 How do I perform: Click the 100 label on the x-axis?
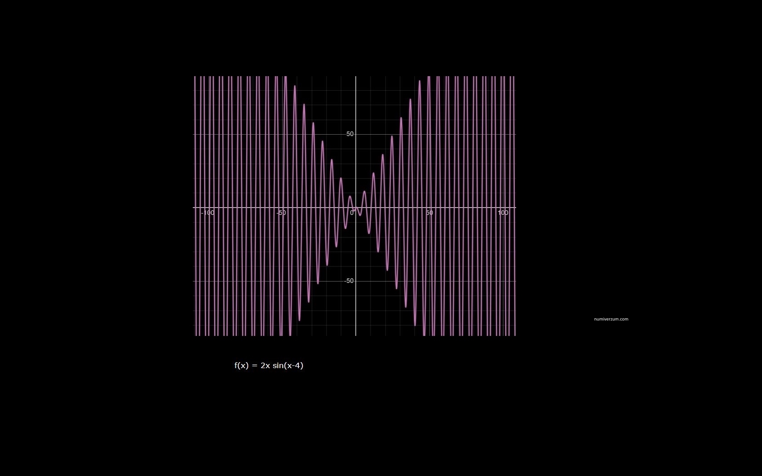[503, 213]
